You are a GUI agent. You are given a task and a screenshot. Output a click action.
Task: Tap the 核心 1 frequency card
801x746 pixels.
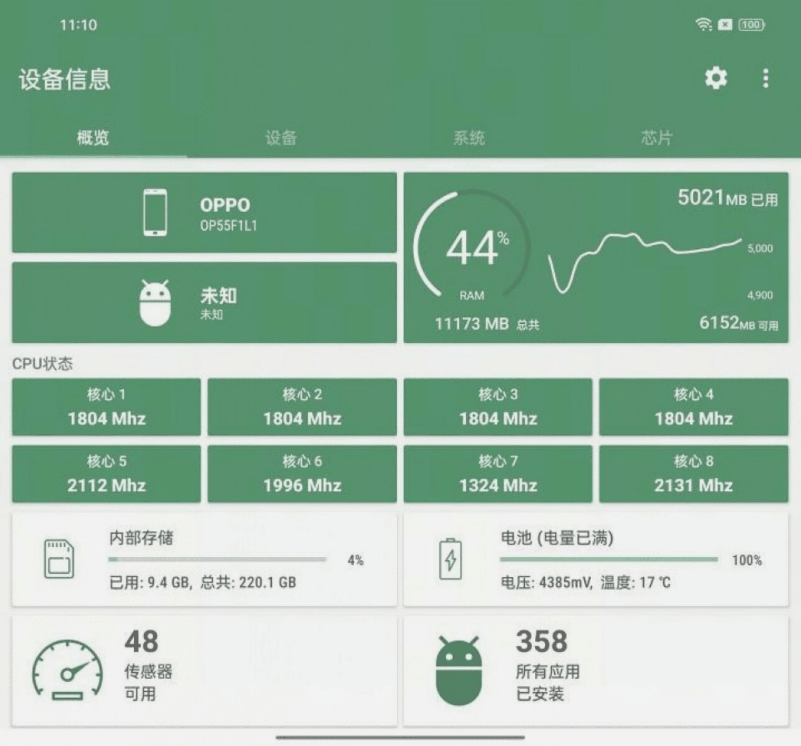[107, 408]
